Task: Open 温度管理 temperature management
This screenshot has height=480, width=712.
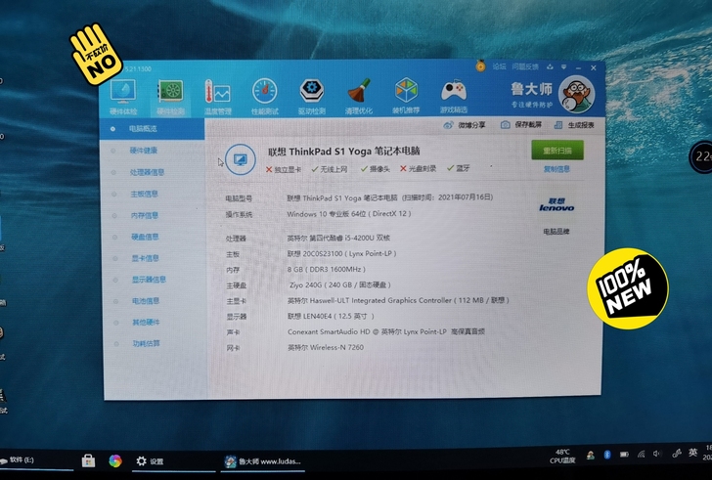Action: (218, 96)
